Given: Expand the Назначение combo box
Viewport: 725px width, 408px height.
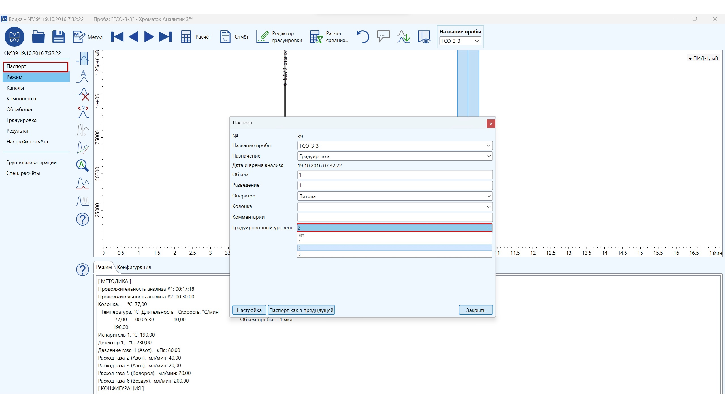Looking at the screenshot, I should pos(488,156).
